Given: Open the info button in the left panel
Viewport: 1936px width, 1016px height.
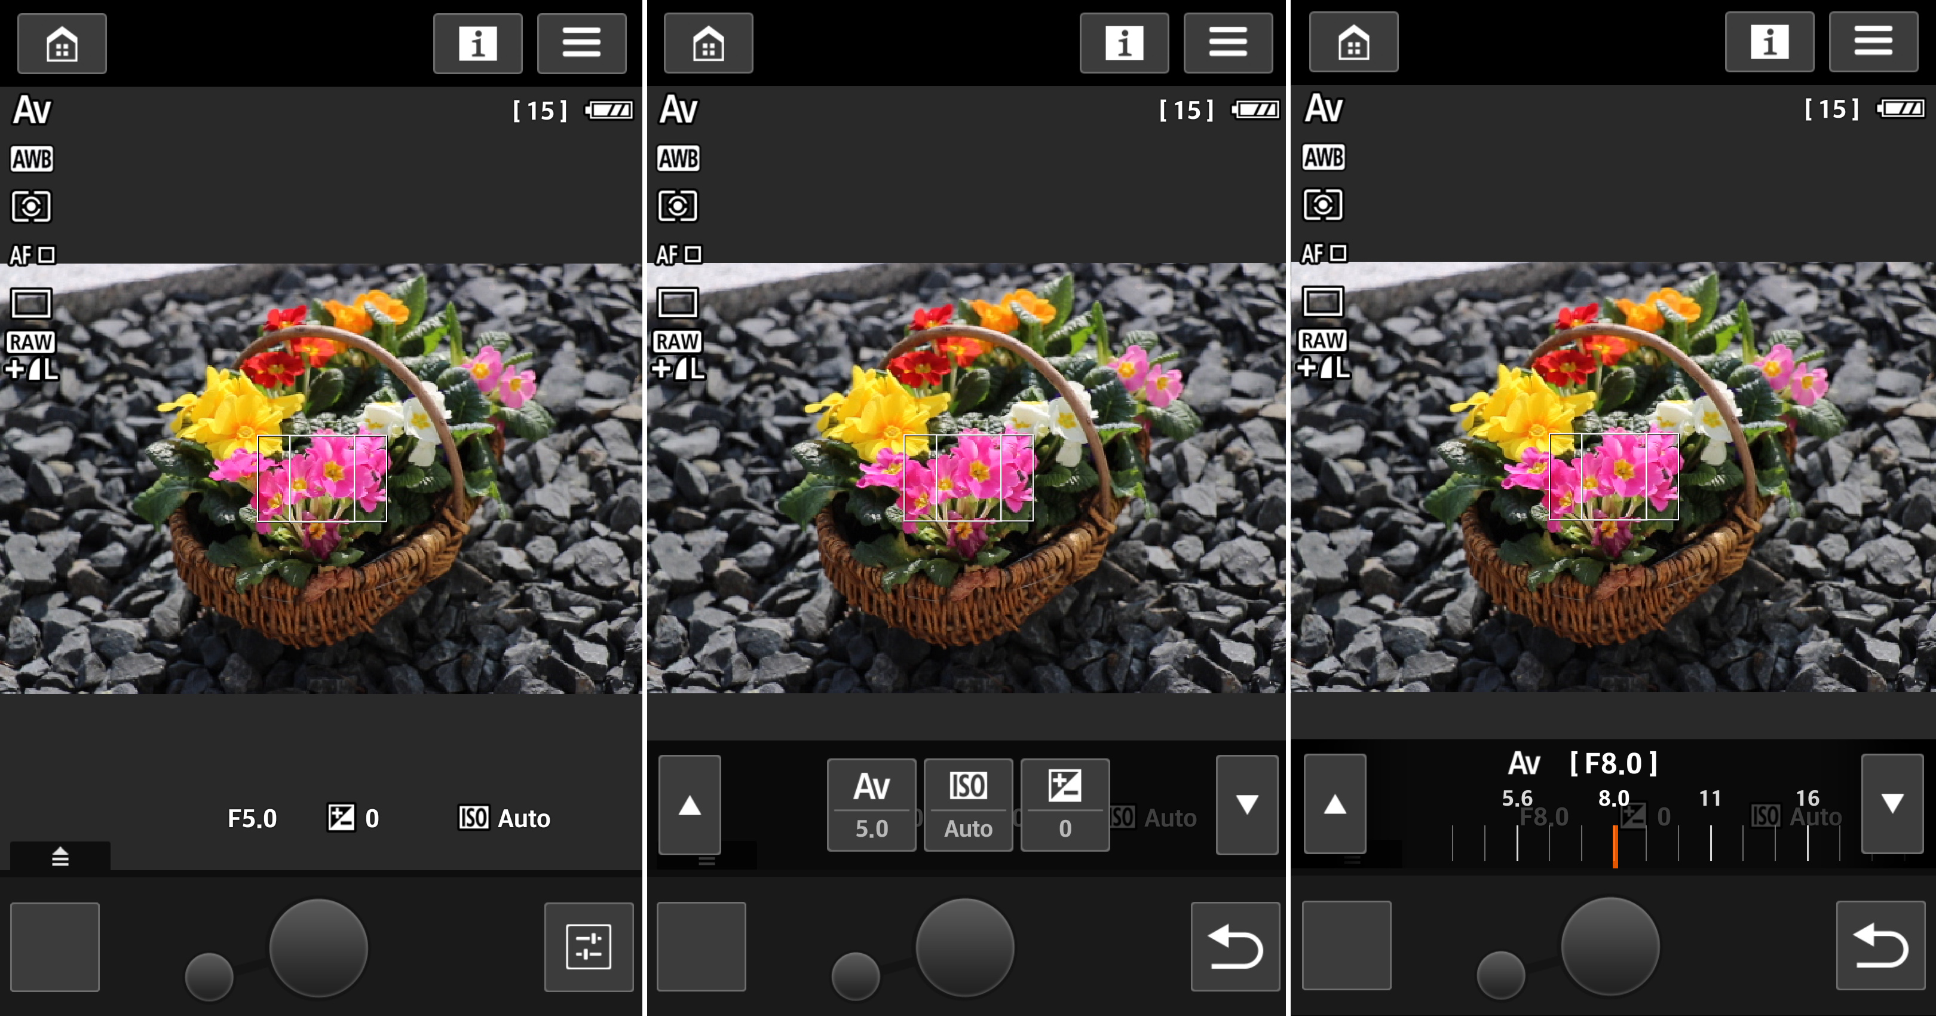Looking at the screenshot, I should 477,44.
